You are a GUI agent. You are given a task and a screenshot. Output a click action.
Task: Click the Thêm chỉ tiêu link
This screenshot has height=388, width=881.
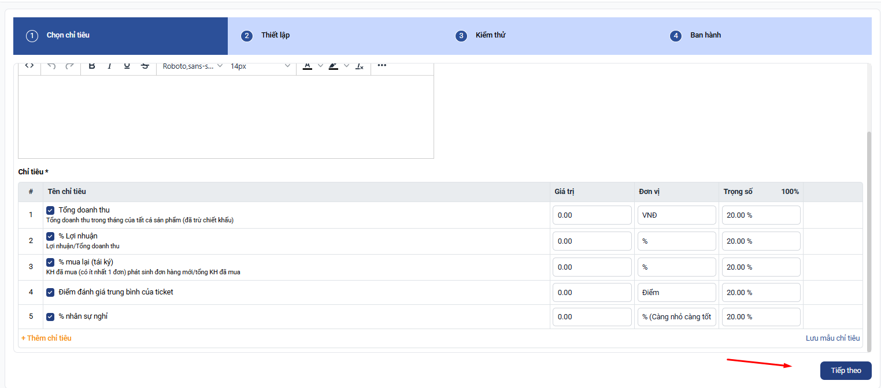(46, 338)
